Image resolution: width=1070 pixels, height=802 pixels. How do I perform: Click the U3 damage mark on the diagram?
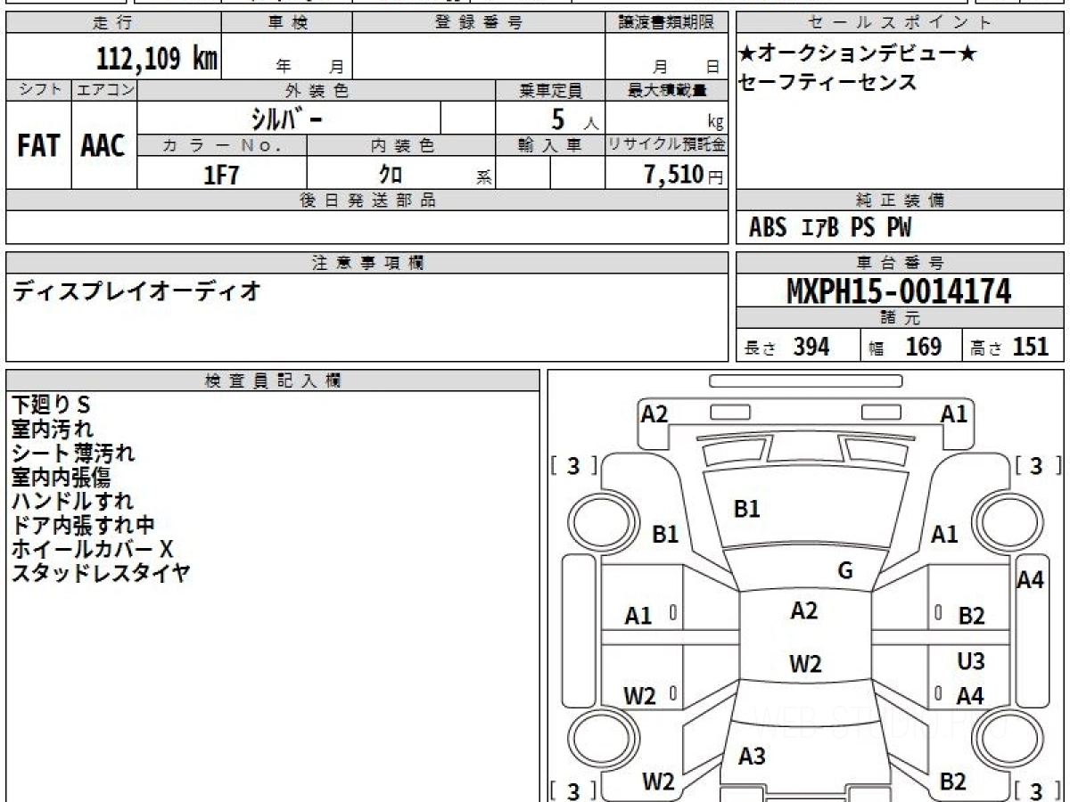[971, 661]
